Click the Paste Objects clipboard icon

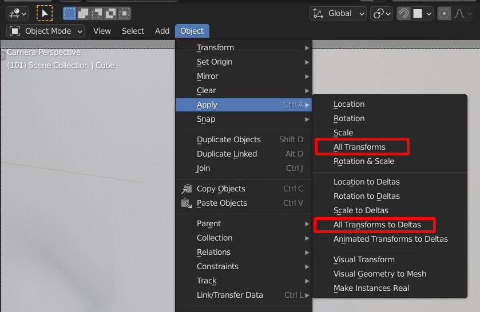click(x=187, y=203)
